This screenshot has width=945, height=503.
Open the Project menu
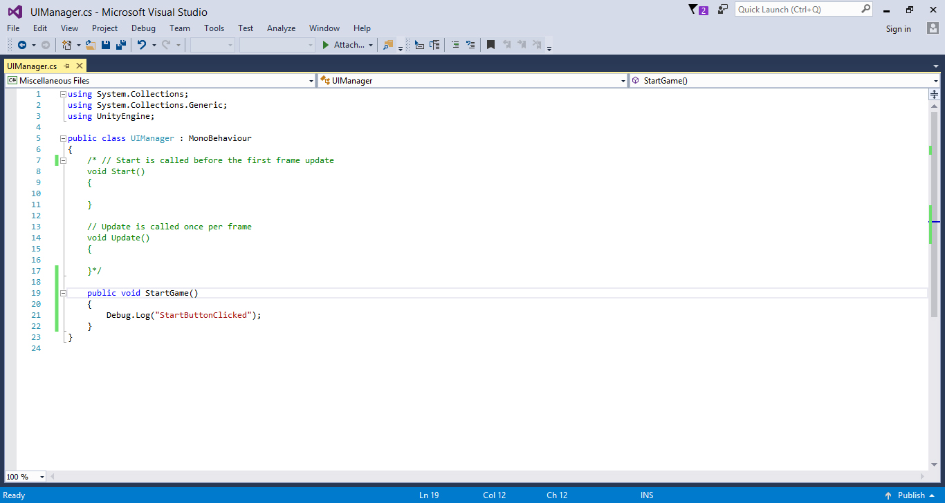(104, 28)
